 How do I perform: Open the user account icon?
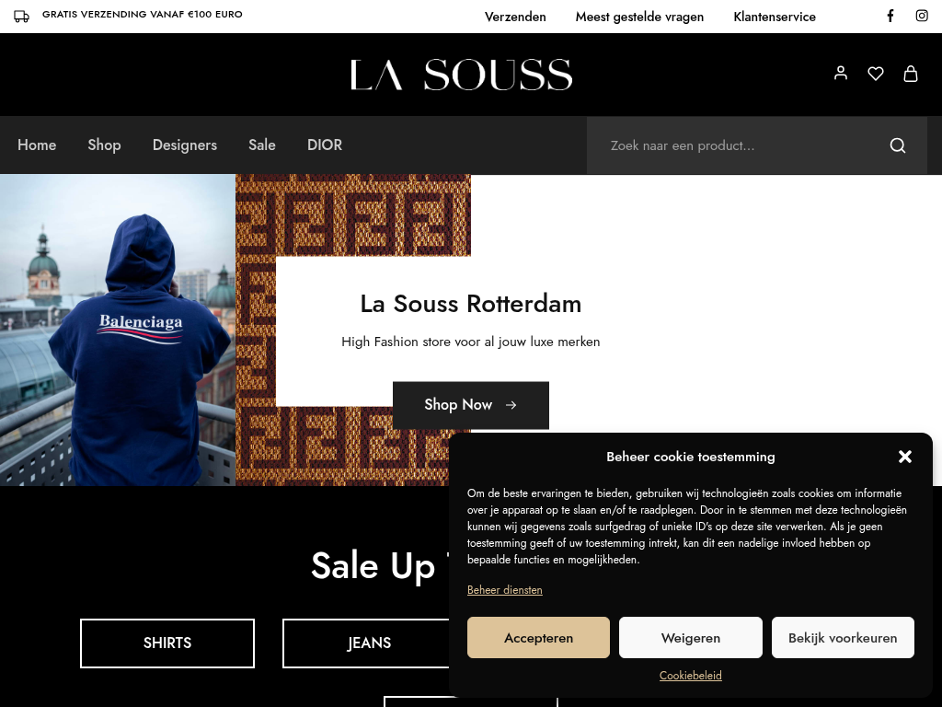pos(841,74)
